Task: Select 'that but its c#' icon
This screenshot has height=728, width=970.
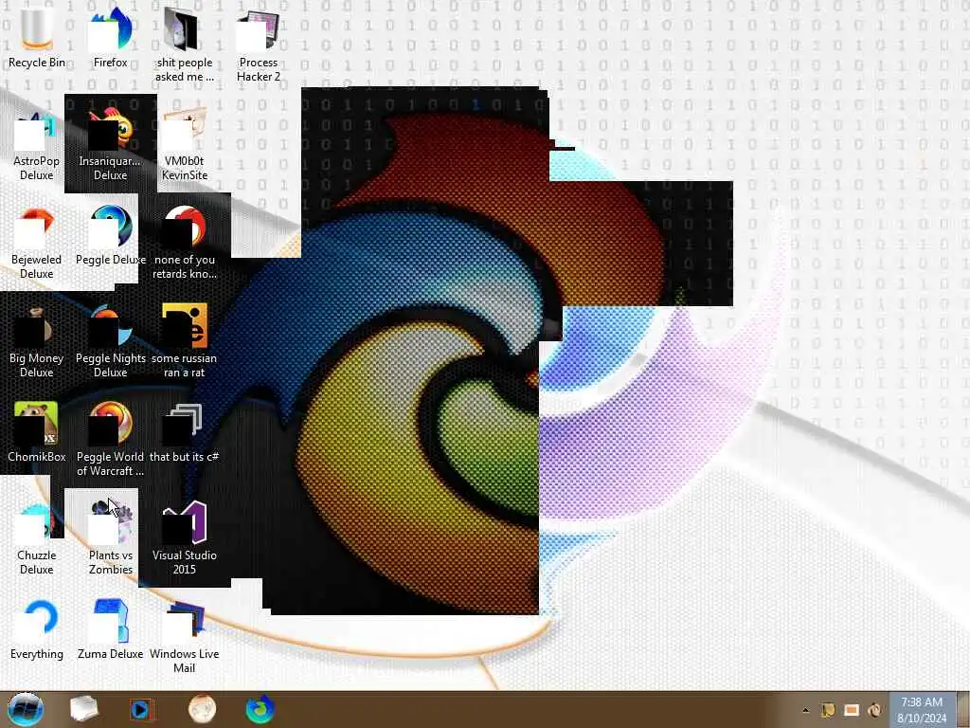Action: click(x=185, y=432)
